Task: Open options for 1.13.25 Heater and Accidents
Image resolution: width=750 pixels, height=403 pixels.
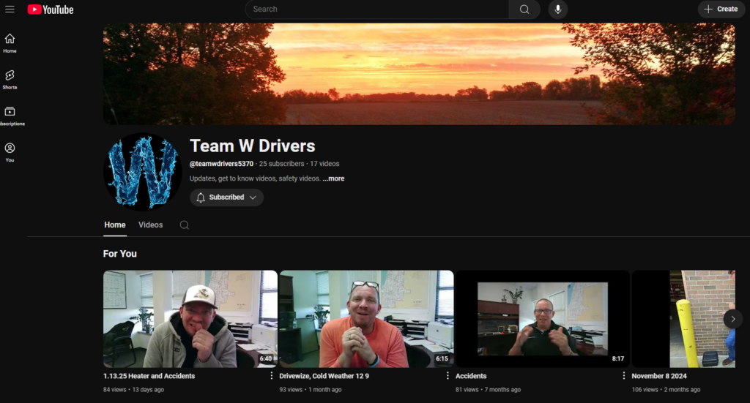Action: click(x=271, y=376)
